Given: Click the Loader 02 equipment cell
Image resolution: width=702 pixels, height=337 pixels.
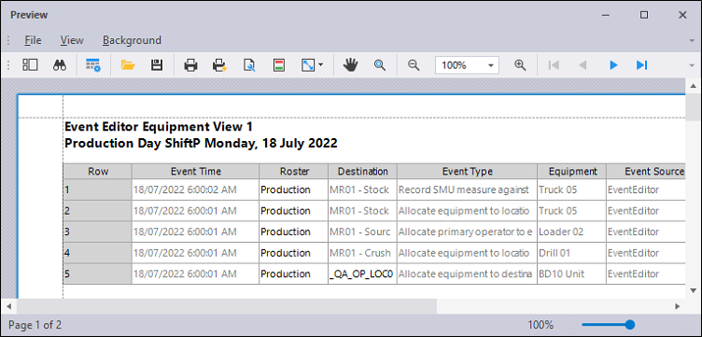Looking at the screenshot, I should [x=572, y=232].
